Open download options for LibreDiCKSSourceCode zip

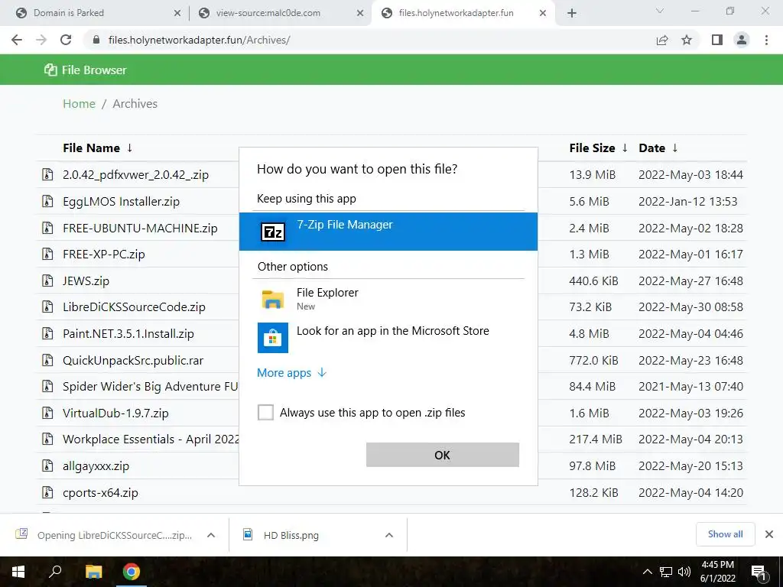click(x=211, y=535)
